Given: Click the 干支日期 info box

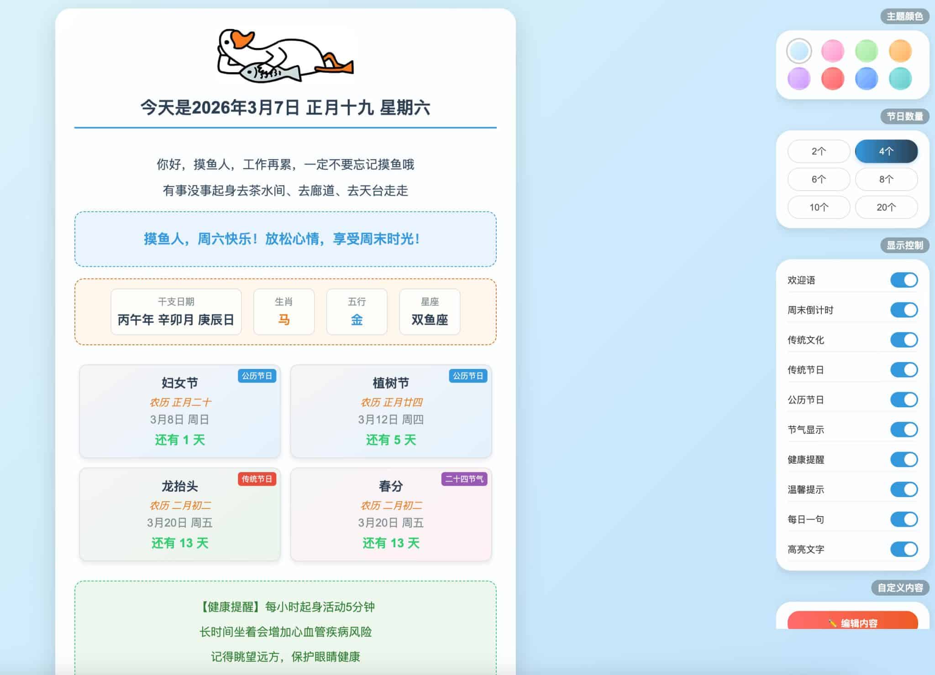Looking at the screenshot, I should [x=176, y=312].
